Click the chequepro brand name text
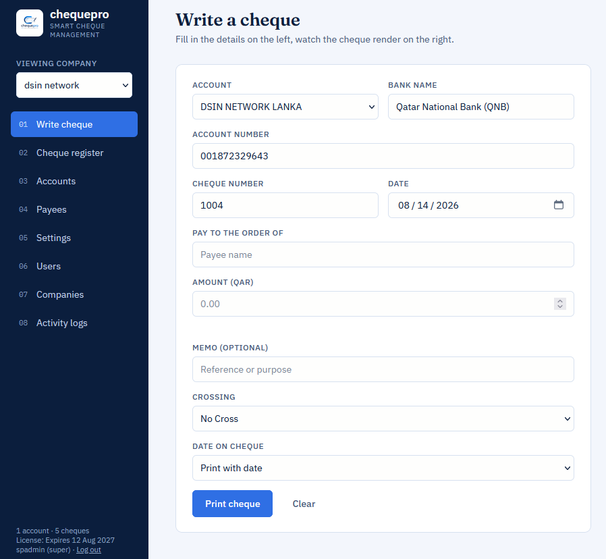The width and height of the screenshot is (606, 559). tap(79, 14)
